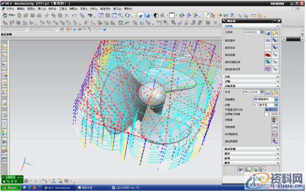Open the 文件(F) file menu
This screenshot has height=192, width=306.
pyautogui.click(x=10, y=9)
